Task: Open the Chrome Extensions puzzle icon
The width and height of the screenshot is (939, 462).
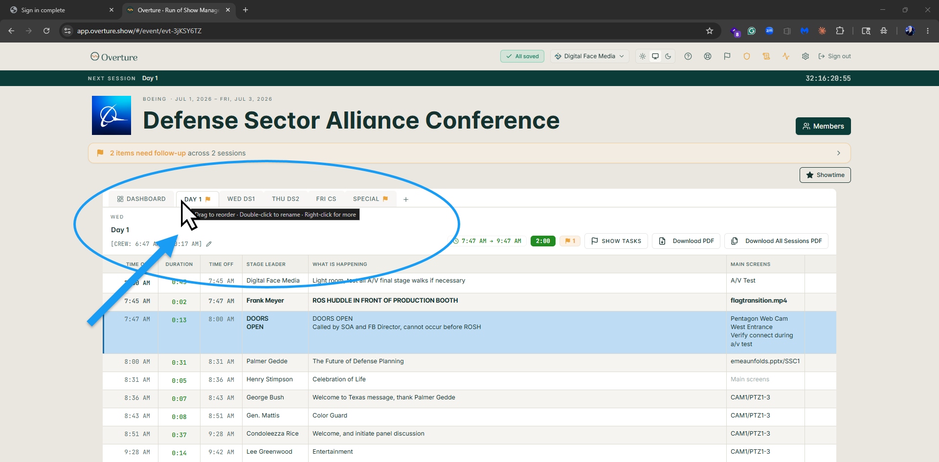Action: [840, 31]
